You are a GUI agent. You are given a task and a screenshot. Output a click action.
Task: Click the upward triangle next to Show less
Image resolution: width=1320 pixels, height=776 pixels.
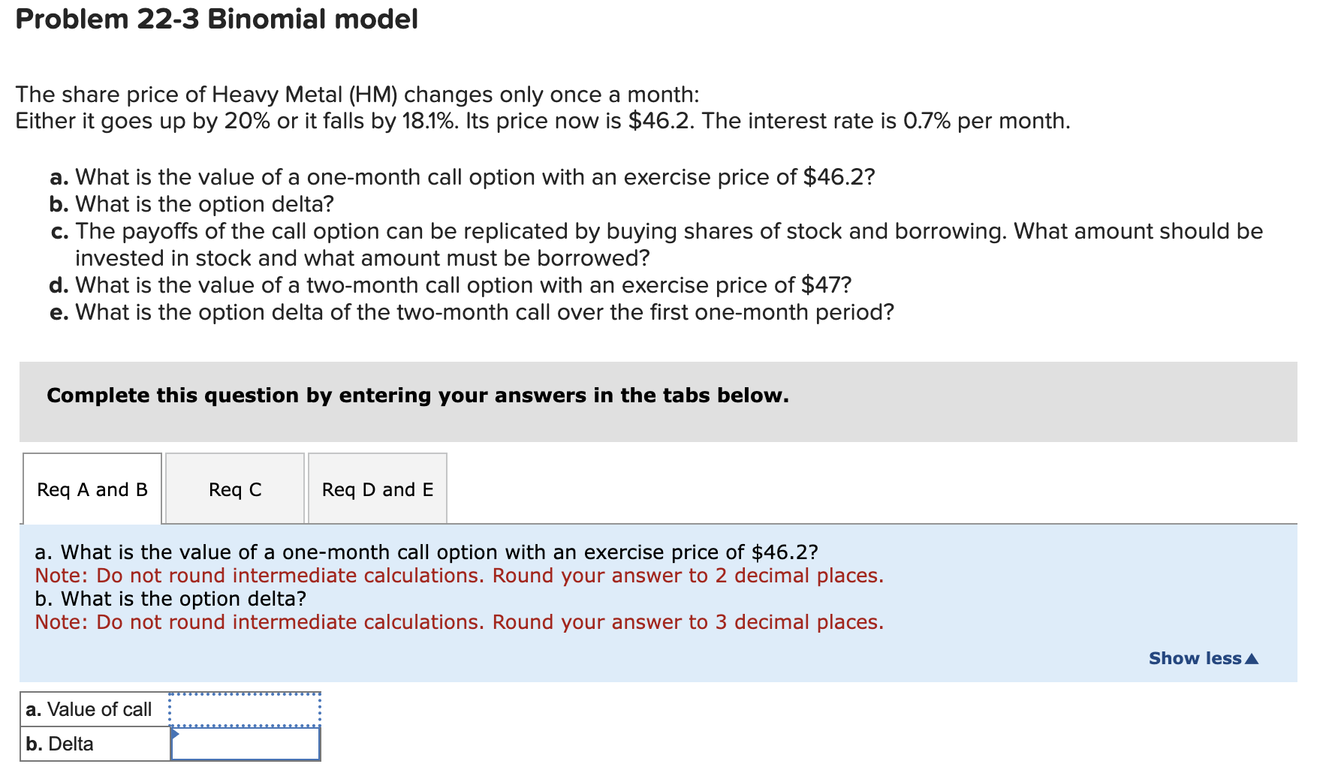(1252, 657)
